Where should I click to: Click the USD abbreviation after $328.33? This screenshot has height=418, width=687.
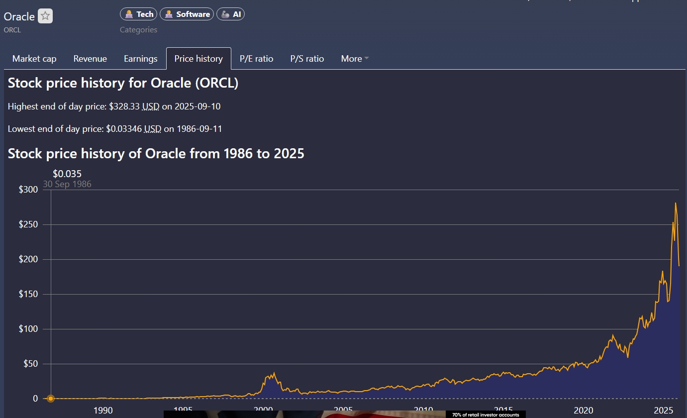(x=151, y=106)
